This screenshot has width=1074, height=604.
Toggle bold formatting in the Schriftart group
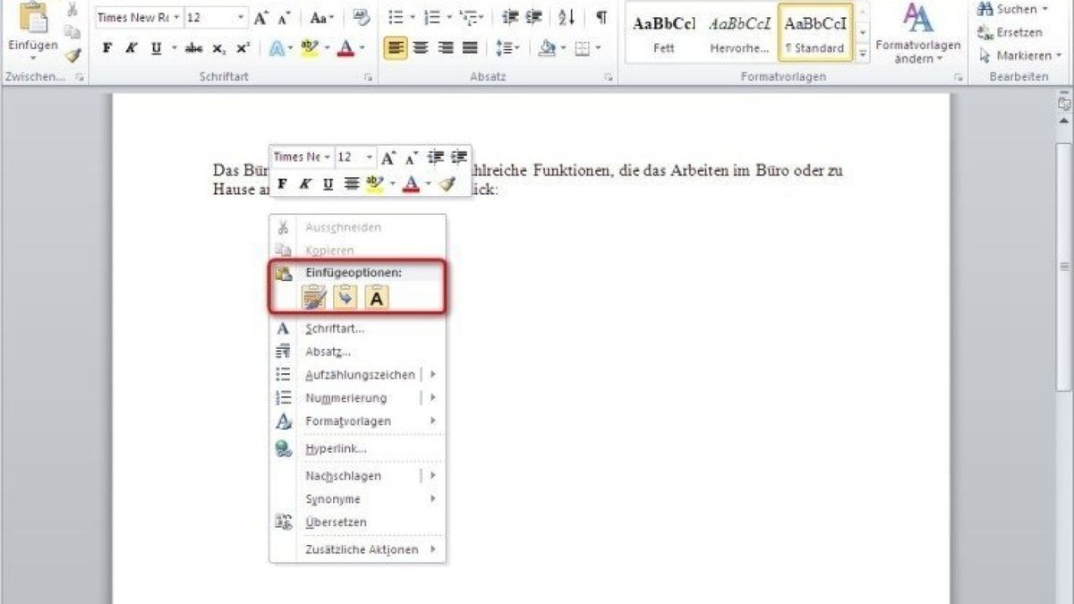coord(107,49)
